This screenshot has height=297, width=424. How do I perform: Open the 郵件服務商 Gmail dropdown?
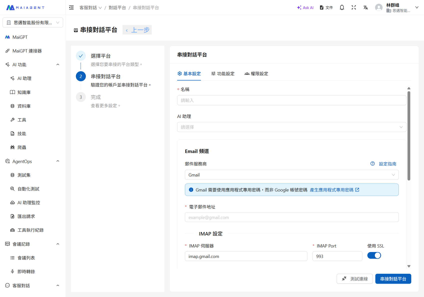(x=291, y=175)
